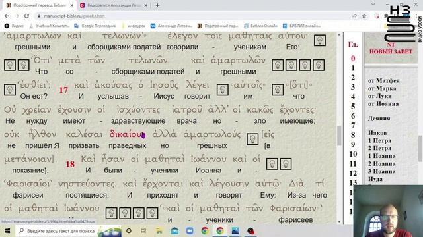This screenshot has height=237, width=423.
Task: Go to chapter 12 in chapter list
Action: coord(353,173)
